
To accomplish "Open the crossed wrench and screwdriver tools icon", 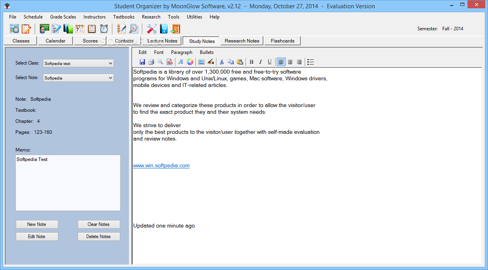I will [152, 29].
